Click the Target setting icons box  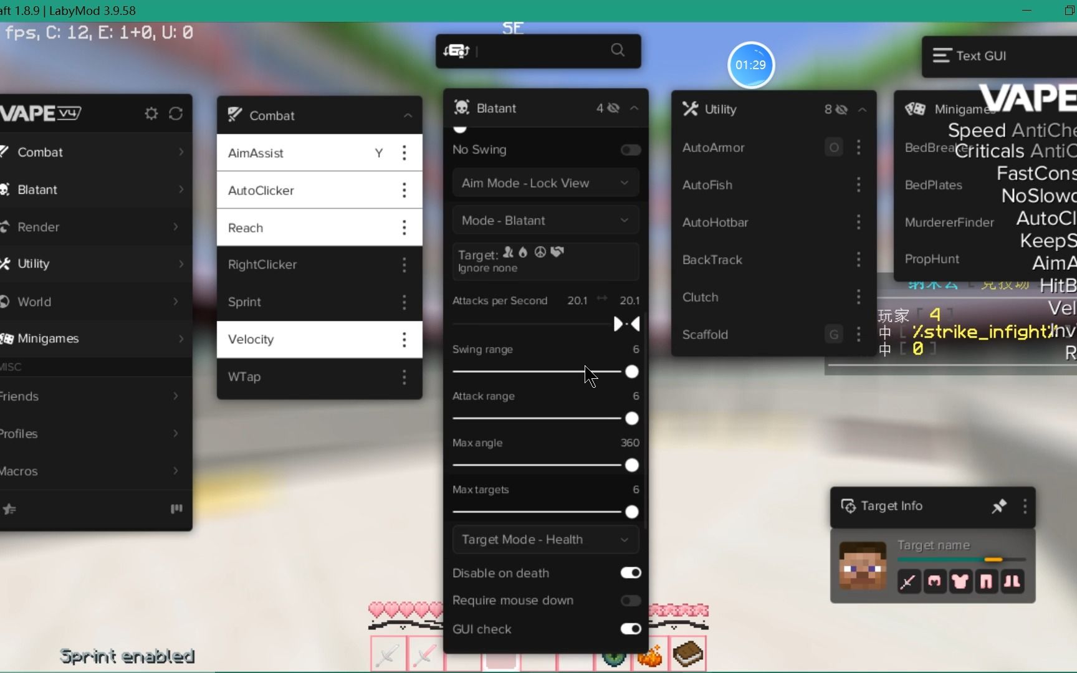point(545,261)
